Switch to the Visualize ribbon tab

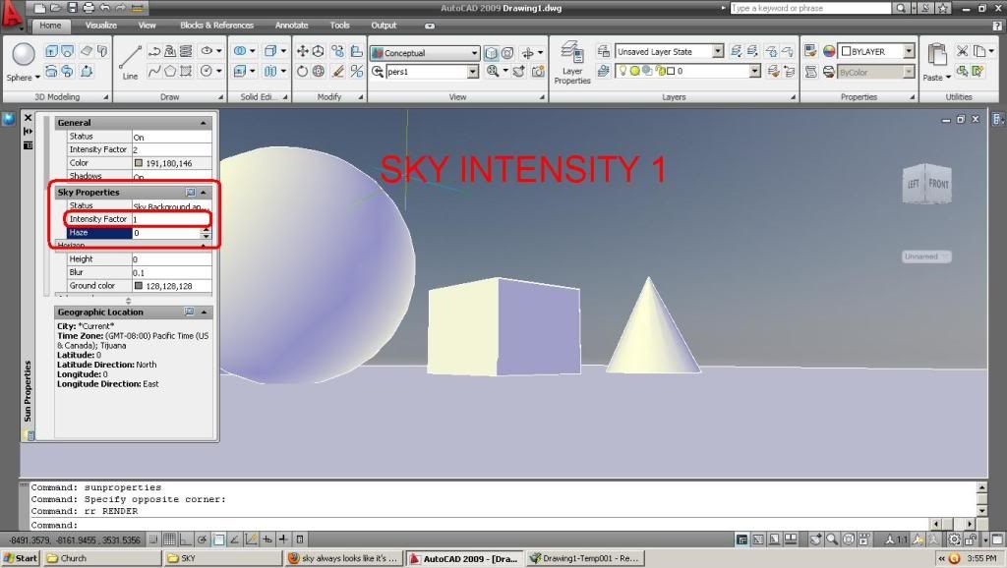(100, 26)
